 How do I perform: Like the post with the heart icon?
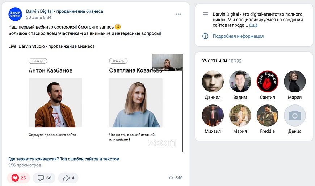(x=15, y=178)
